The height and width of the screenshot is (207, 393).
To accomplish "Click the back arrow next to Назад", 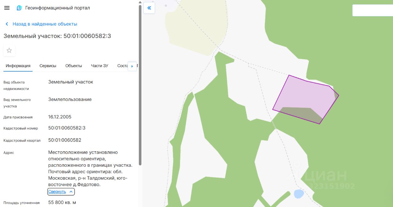I will point(7,24).
